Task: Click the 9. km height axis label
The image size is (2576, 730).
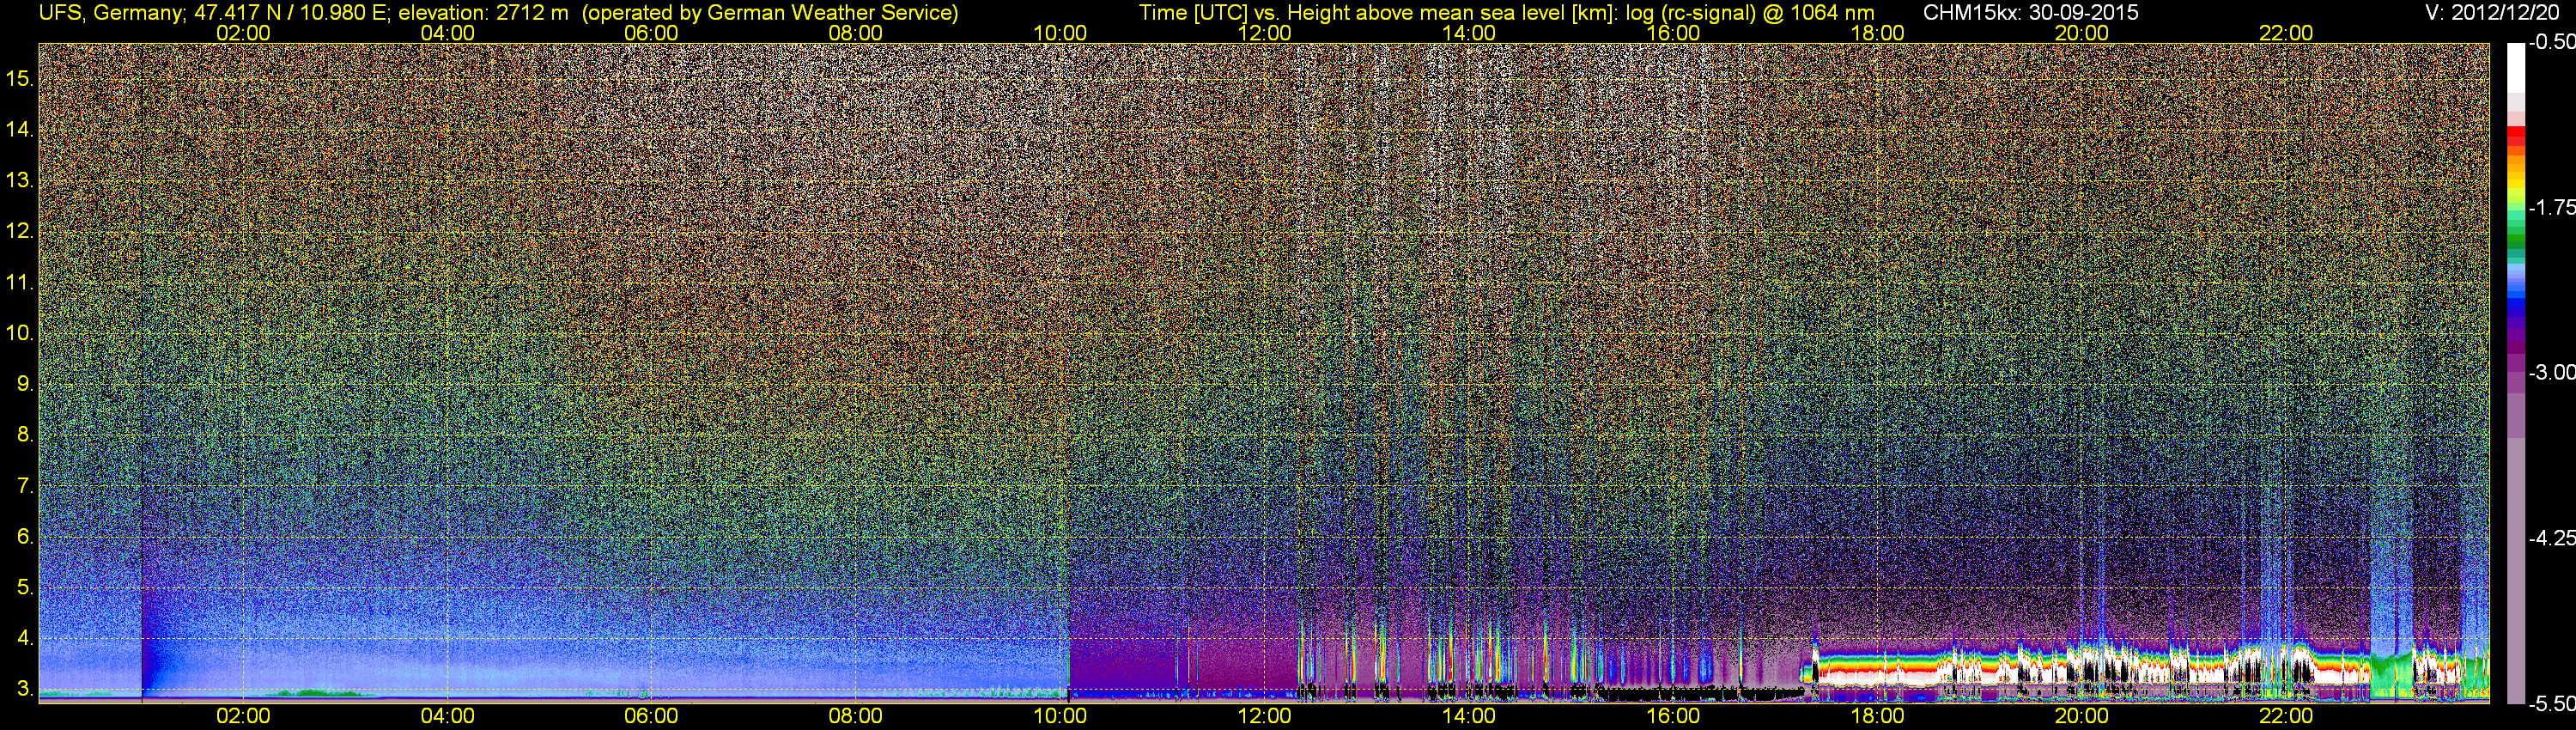Action: (25, 383)
